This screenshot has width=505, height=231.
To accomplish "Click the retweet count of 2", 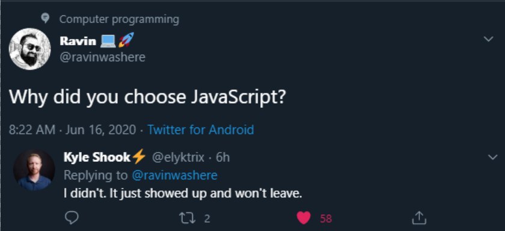I will (x=207, y=219).
